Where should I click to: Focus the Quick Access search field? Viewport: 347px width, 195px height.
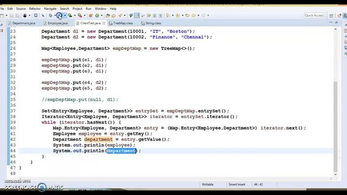pos(314,15)
